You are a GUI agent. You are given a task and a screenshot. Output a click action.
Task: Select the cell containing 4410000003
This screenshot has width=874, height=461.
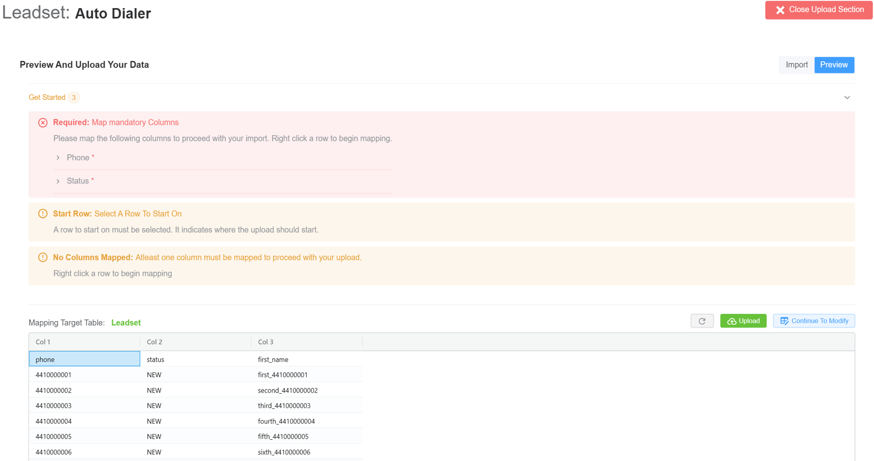[x=54, y=406]
